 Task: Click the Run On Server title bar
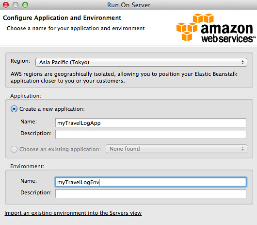pos(128,5)
